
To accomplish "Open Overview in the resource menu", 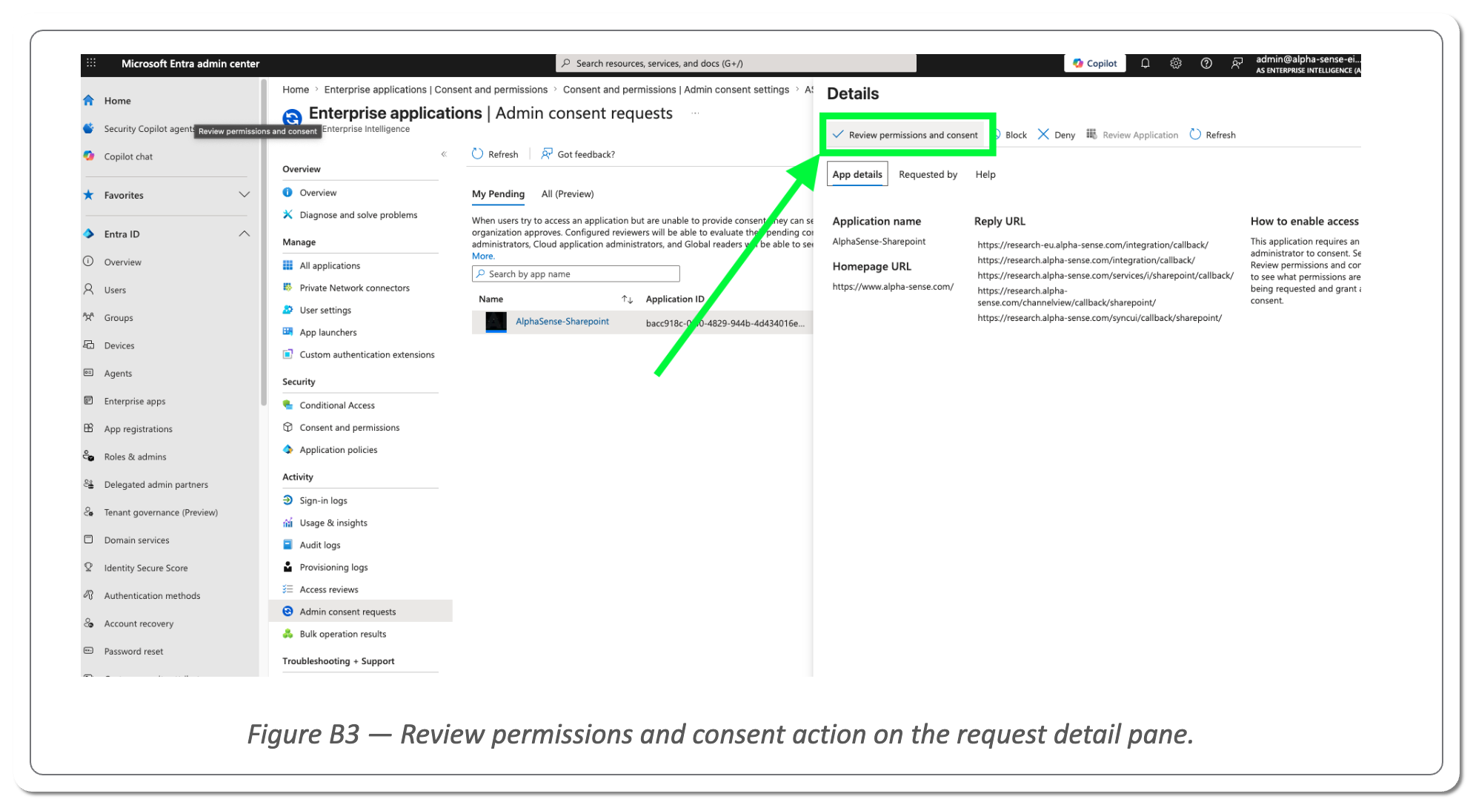I will pos(318,193).
